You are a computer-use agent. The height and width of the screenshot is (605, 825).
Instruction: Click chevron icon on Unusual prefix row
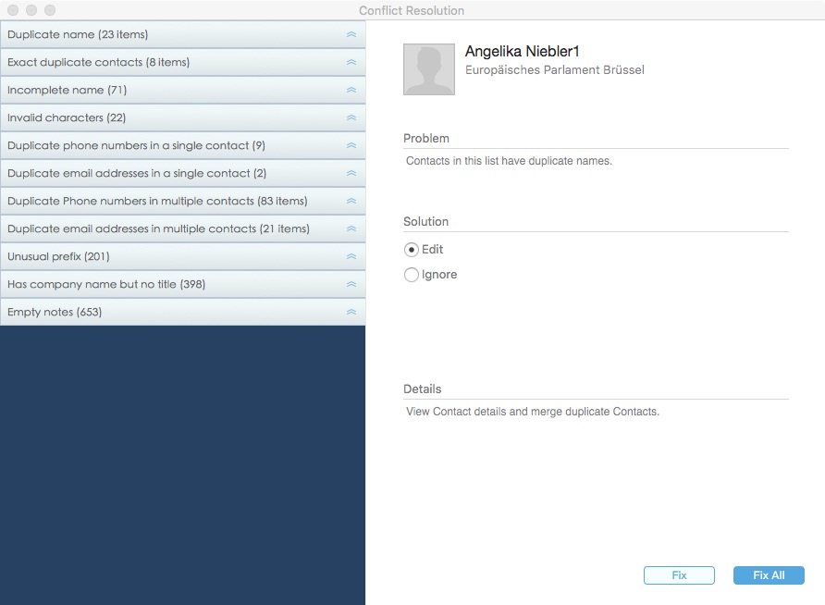351,256
